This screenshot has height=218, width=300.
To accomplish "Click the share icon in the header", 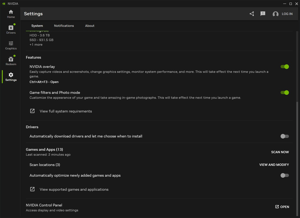I will click(x=252, y=14).
